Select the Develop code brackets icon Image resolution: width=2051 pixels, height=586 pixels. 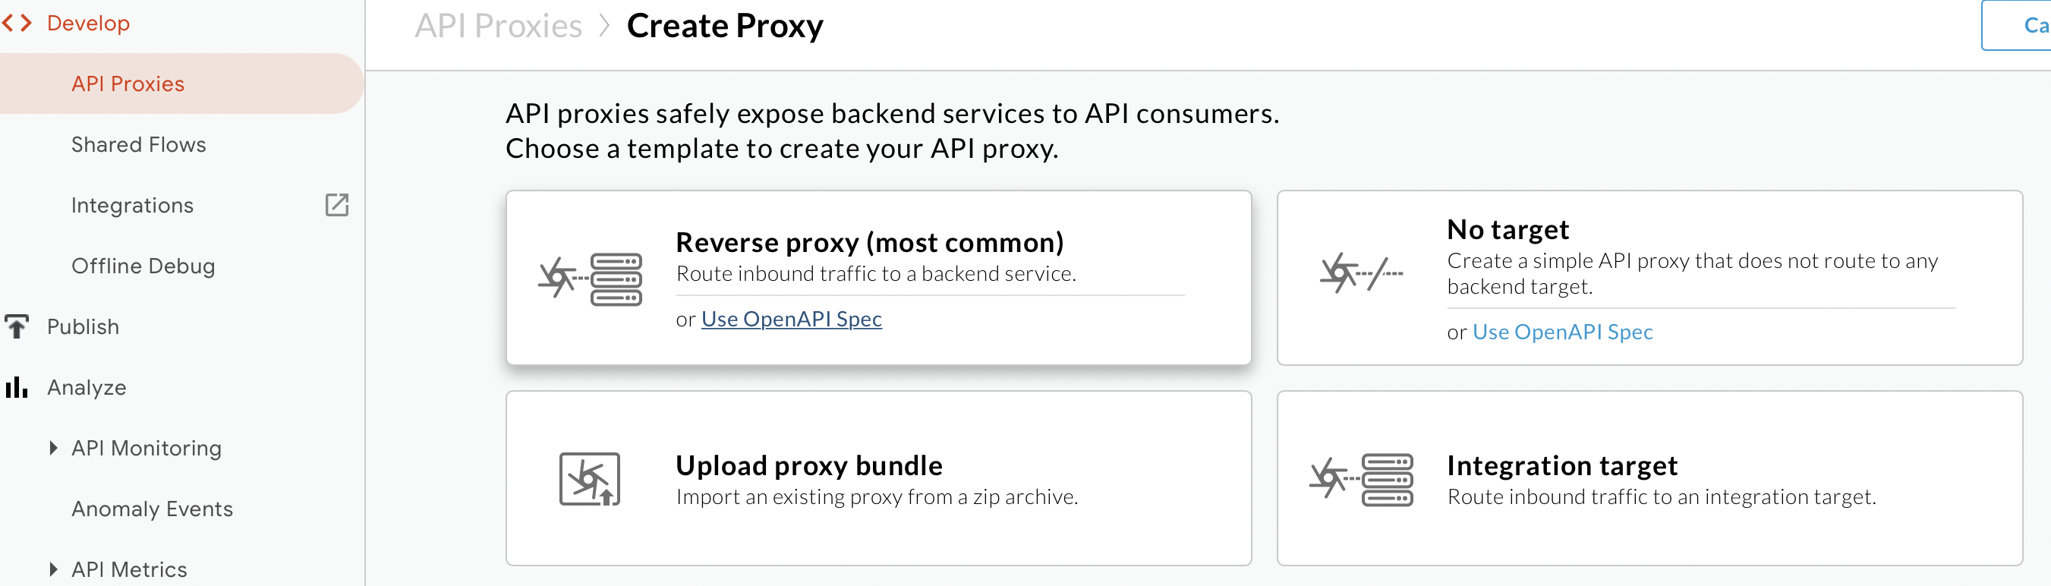(x=16, y=22)
